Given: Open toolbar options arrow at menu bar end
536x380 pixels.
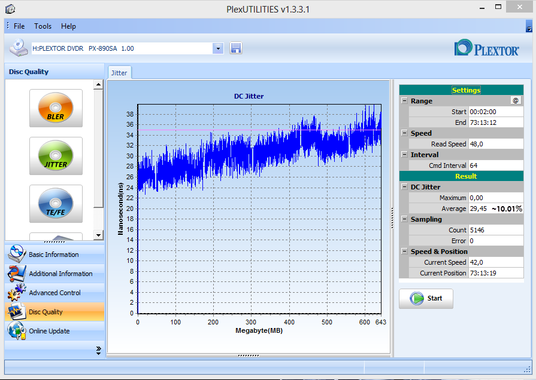Looking at the screenshot, I should [x=529, y=26].
